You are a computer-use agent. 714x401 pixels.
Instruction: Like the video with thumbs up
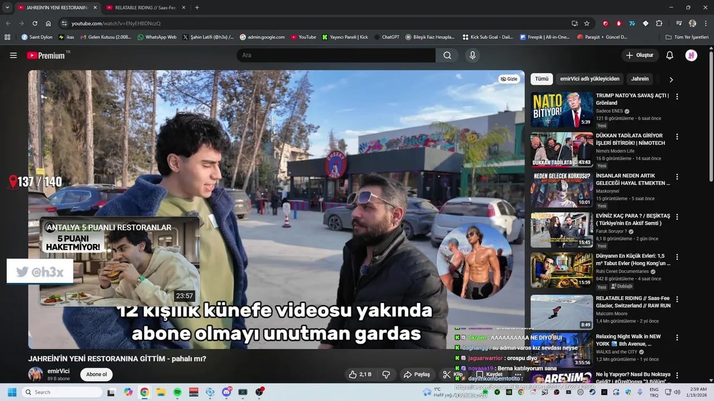[360, 374]
